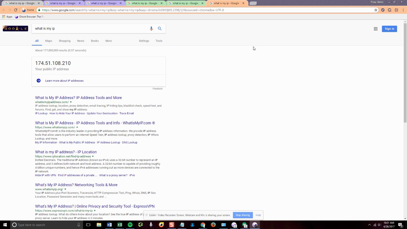Click the 'IP Lookup' sitelink
The image size is (407, 229).
[x=41, y=113]
